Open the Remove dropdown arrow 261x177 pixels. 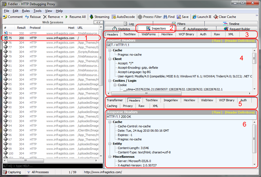(62, 17)
